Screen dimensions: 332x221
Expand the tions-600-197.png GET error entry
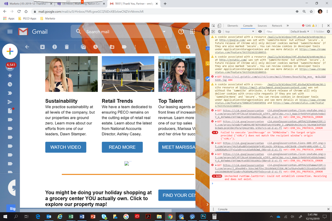point(216,143)
